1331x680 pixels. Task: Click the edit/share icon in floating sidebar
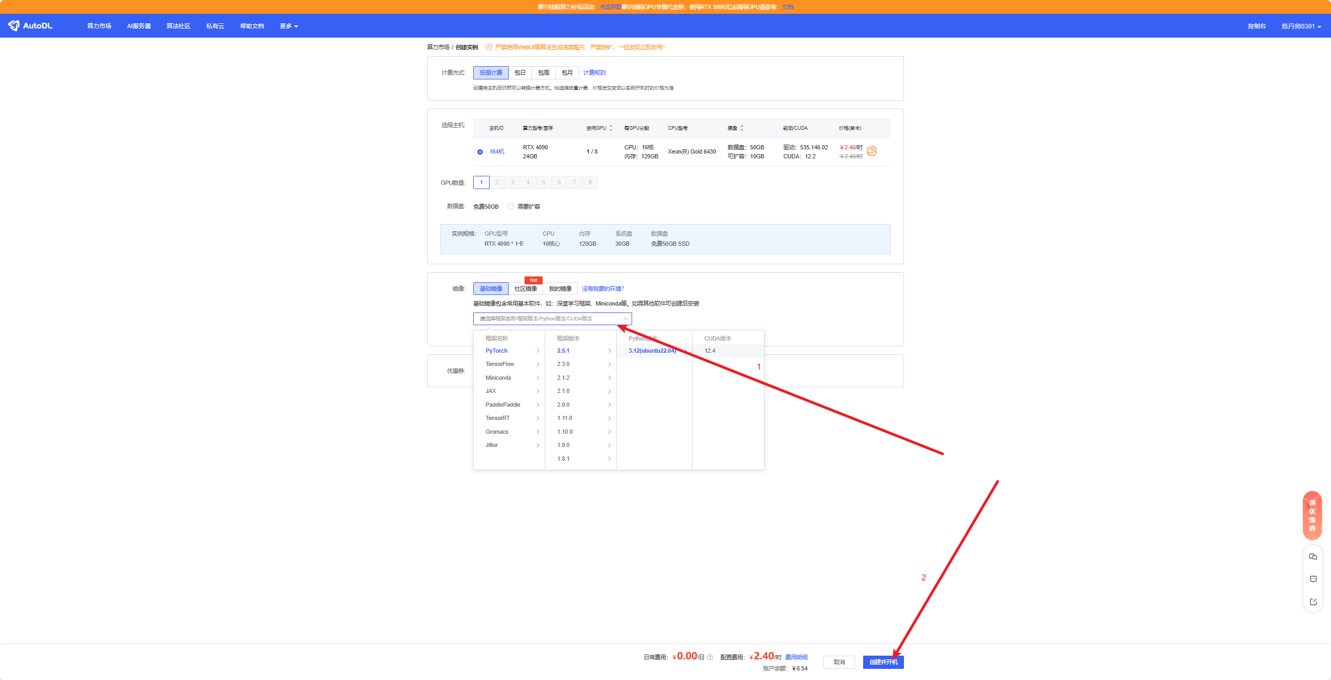coord(1313,602)
